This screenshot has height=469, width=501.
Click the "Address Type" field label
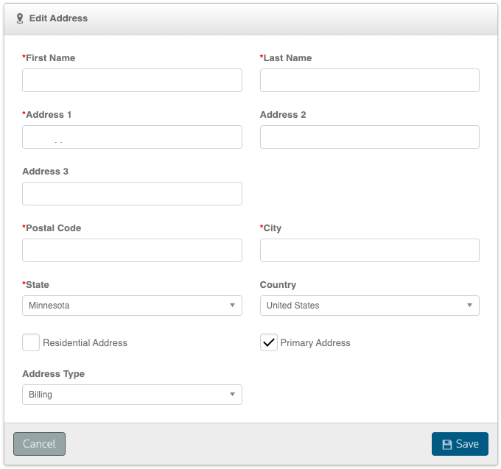pos(53,374)
